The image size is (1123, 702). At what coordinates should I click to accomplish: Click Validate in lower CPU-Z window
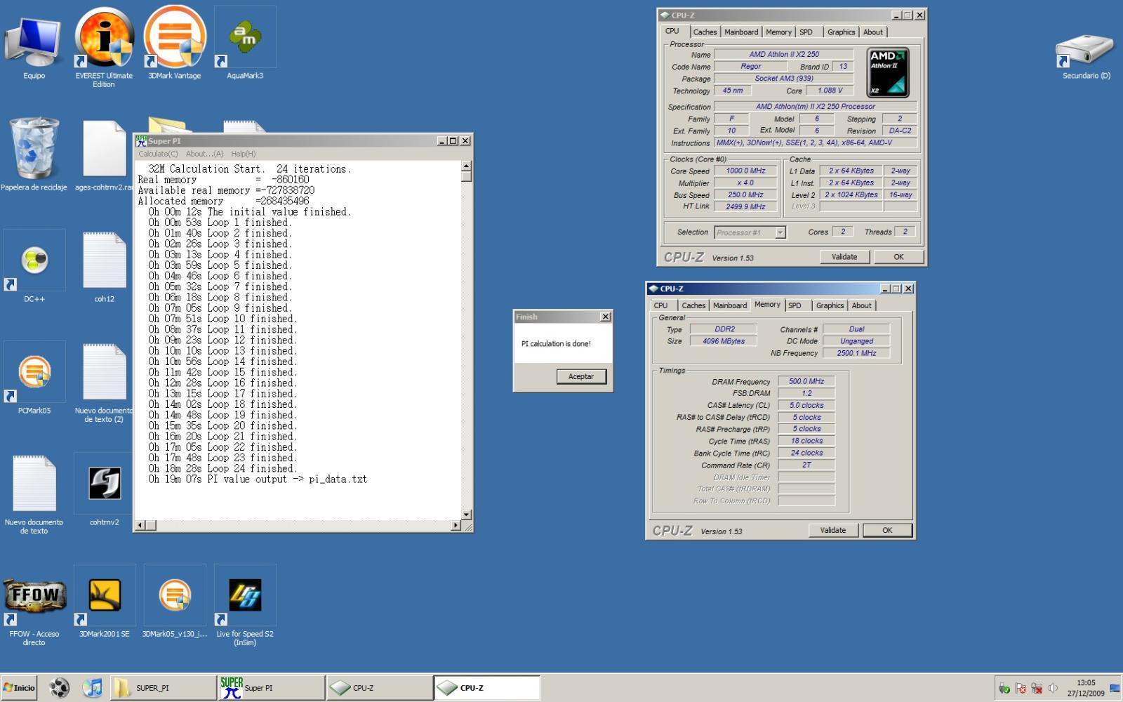833,530
